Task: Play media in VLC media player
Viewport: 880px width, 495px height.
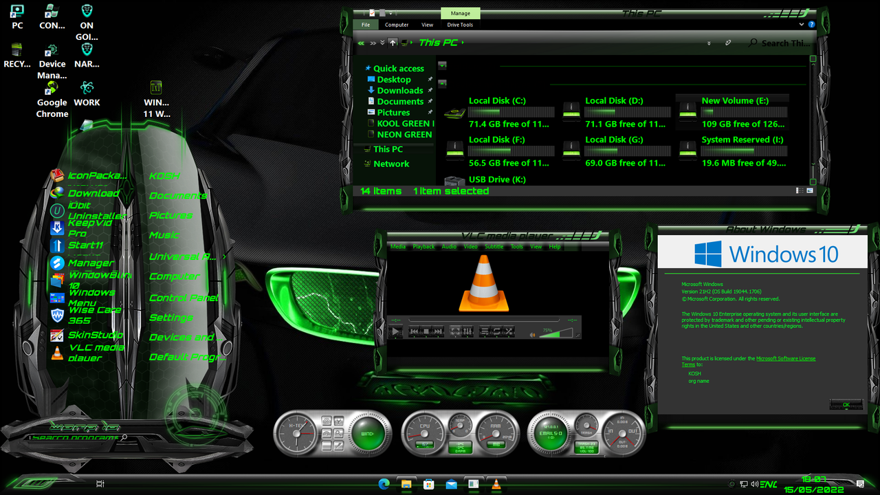Action: 395,331
